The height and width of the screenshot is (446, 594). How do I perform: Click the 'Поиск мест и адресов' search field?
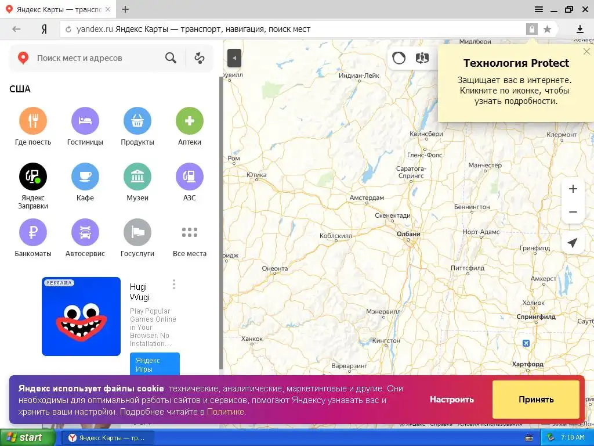tap(97, 58)
